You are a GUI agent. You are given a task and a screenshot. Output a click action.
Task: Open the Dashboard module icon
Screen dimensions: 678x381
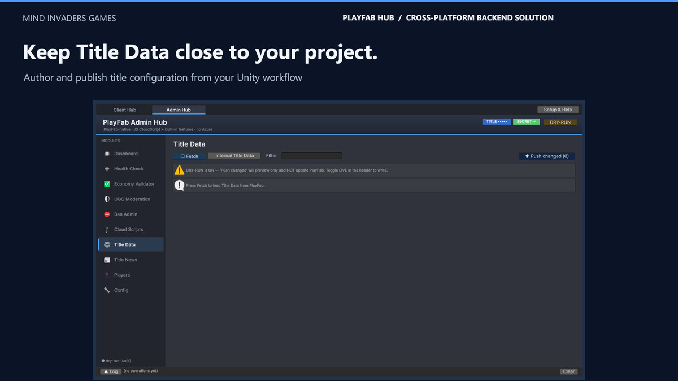(107, 154)
